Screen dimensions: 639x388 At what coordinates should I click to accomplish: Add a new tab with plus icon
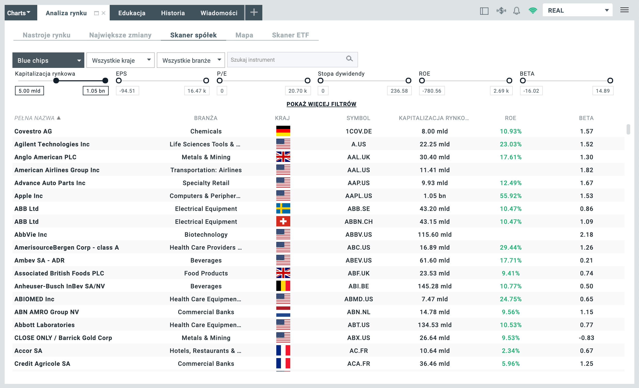[x=254, y=12]
